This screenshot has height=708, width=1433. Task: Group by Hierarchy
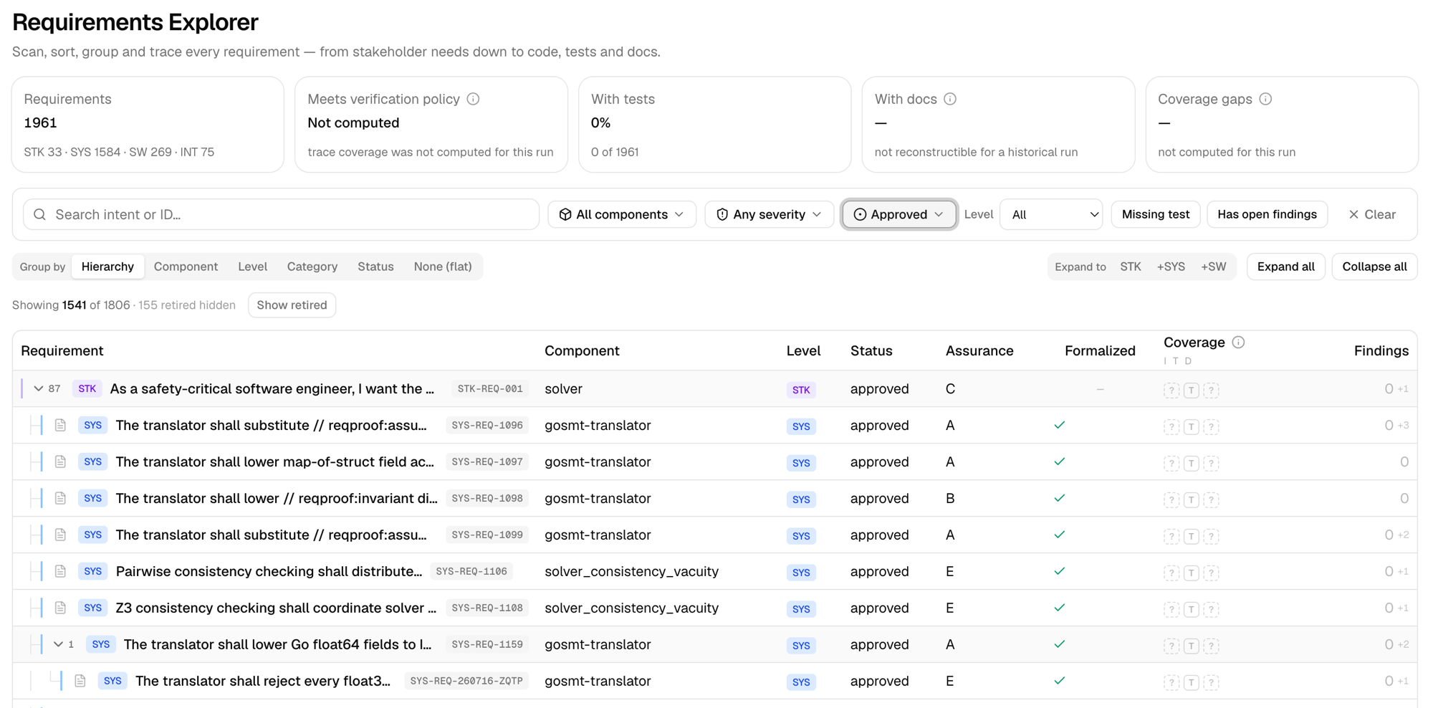pos(107,267)
